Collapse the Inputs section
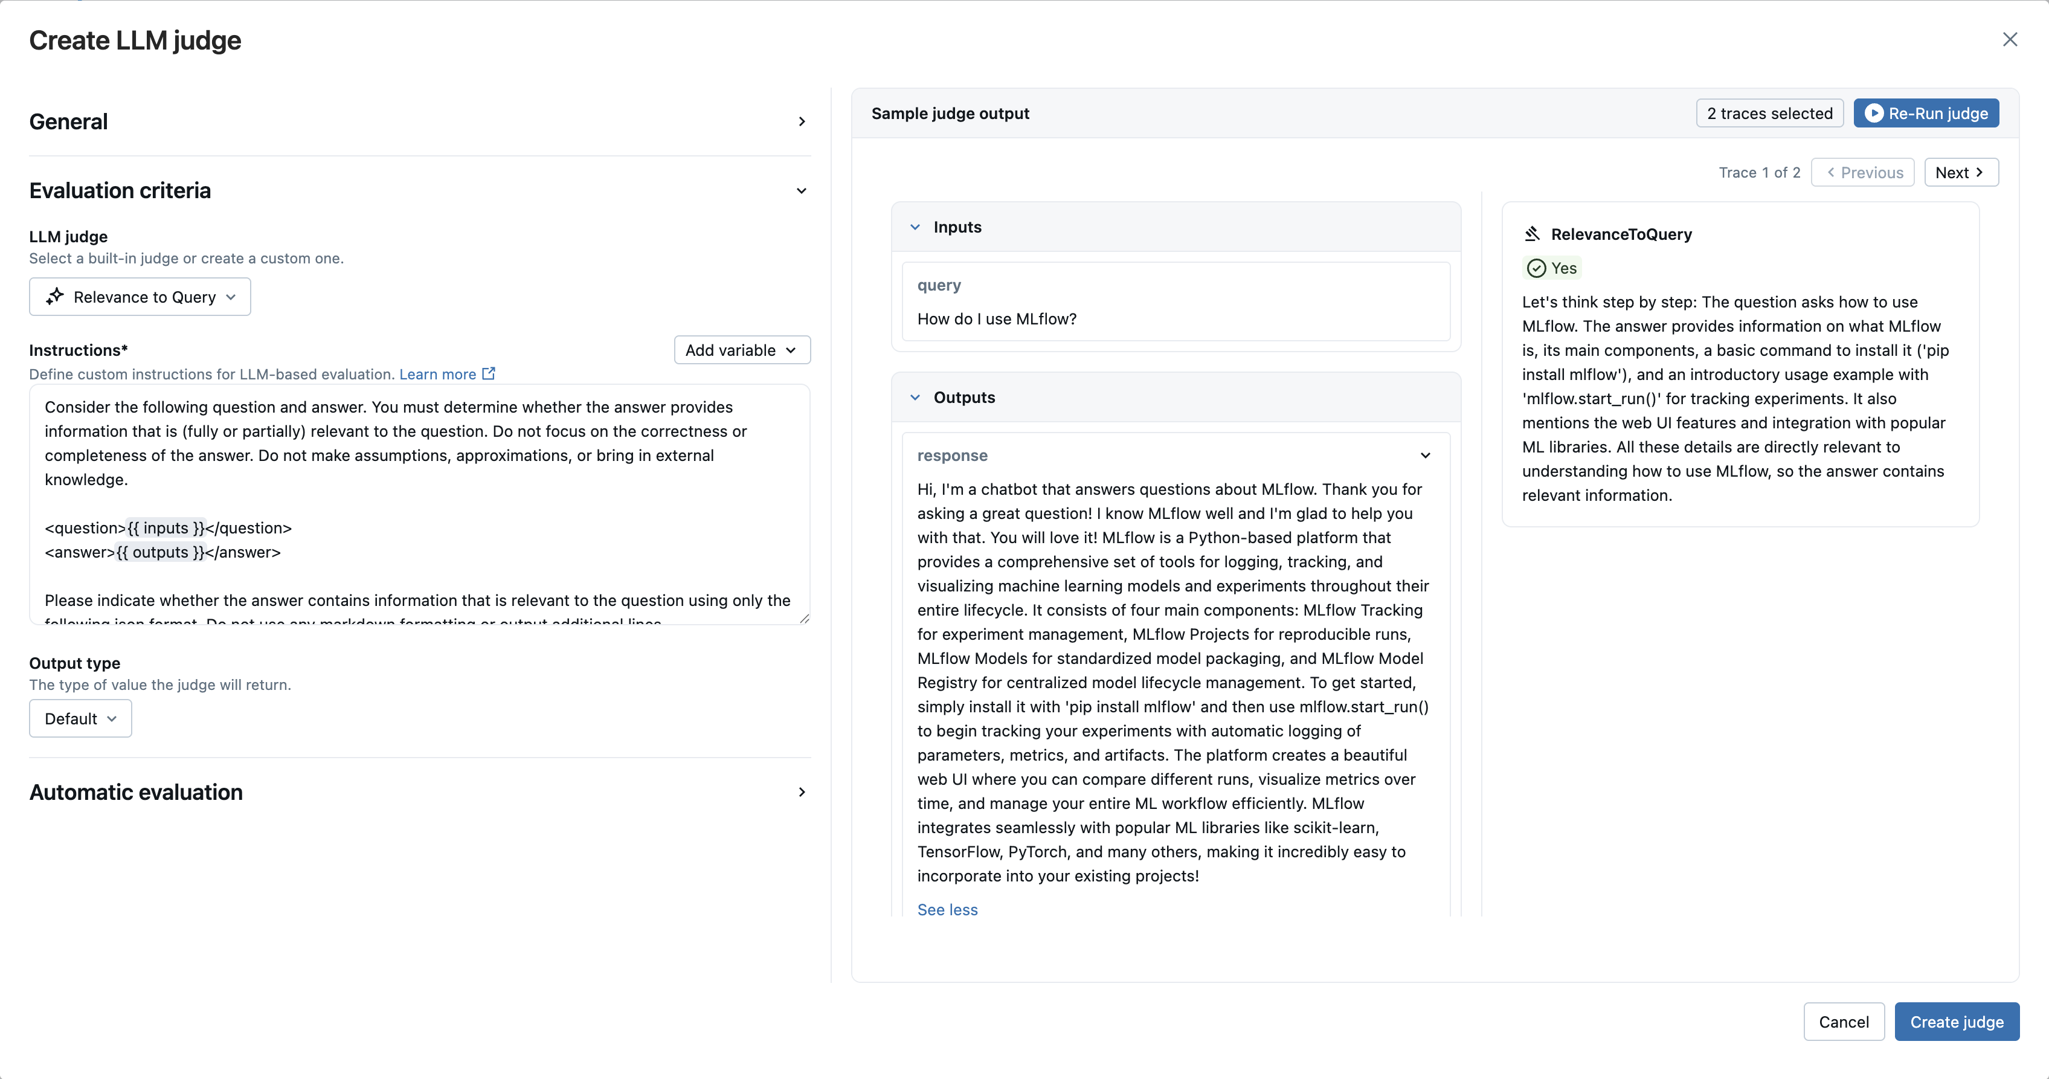2049x1079 pixels. pos(915,227)
